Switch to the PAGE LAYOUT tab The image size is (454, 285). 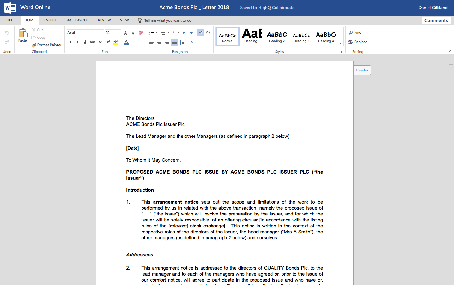(x=77, y=20)
